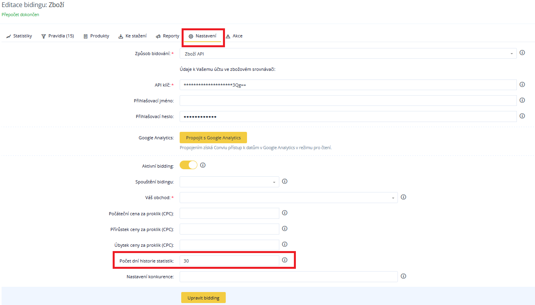Click info icon next to Aktivní bidding toggle
Viewport: 535px width, 305px height.
pos(203,165)
